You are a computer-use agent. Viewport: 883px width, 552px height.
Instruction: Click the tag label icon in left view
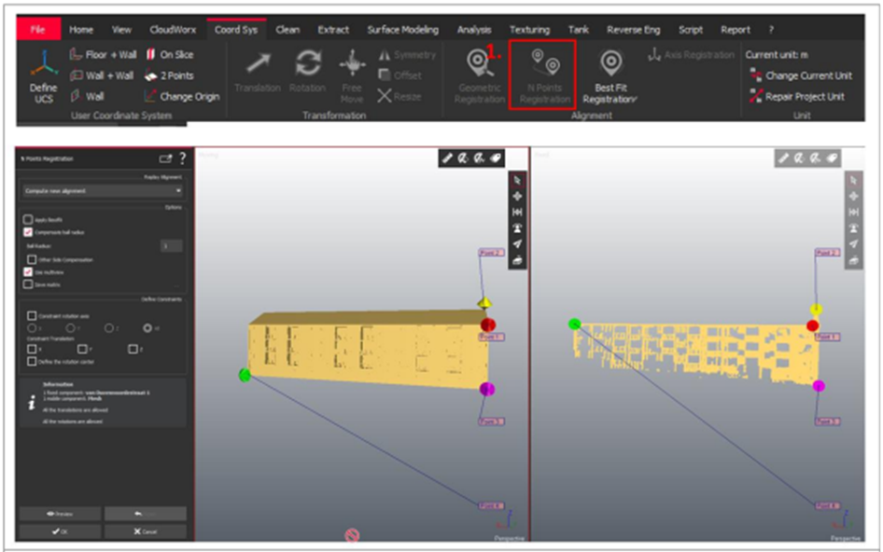pyautogui.click(x=496, y=159)
